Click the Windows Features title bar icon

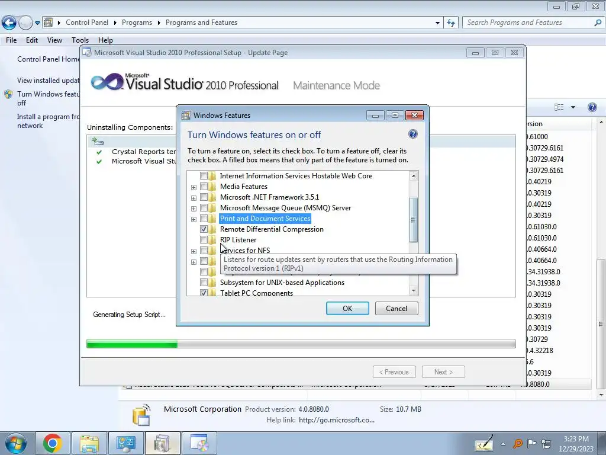186,116
